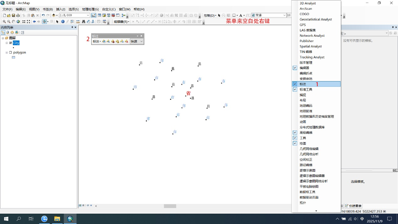Open the 地理处理(G) menu
Viewport: 398px width, 224px height.
[90, 9]
